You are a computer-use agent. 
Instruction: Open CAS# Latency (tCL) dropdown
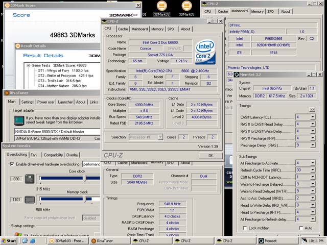pos(313,117)
